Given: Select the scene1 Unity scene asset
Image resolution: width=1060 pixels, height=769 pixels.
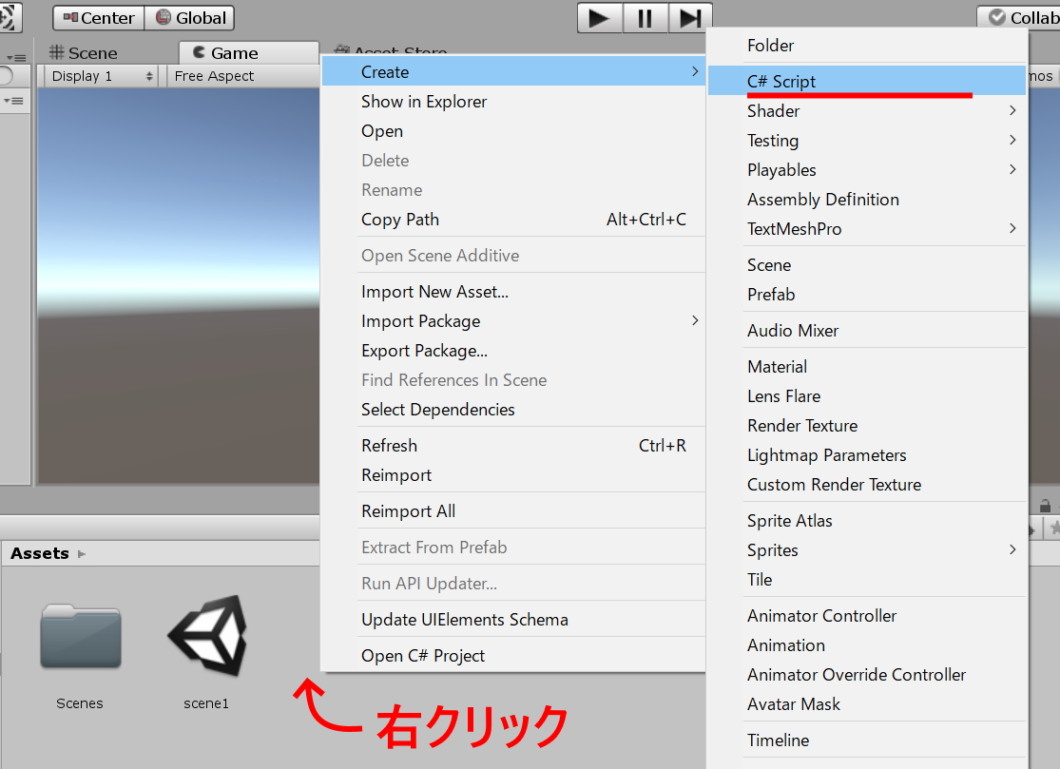Looking at the screenshot, I should 207,635.
